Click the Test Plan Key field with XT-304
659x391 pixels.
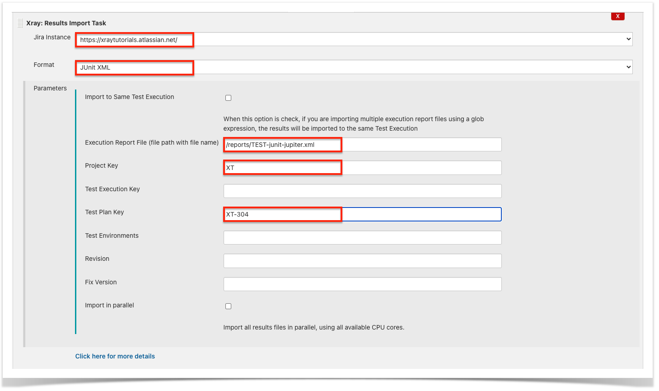[362, 214]
